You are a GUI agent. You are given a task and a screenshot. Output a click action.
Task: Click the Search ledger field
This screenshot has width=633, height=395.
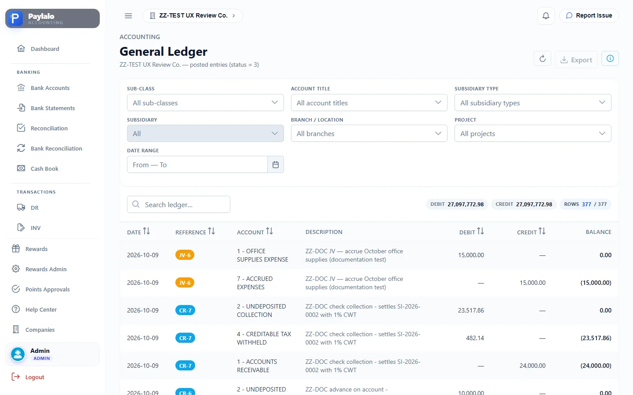[x=178, y=205]
